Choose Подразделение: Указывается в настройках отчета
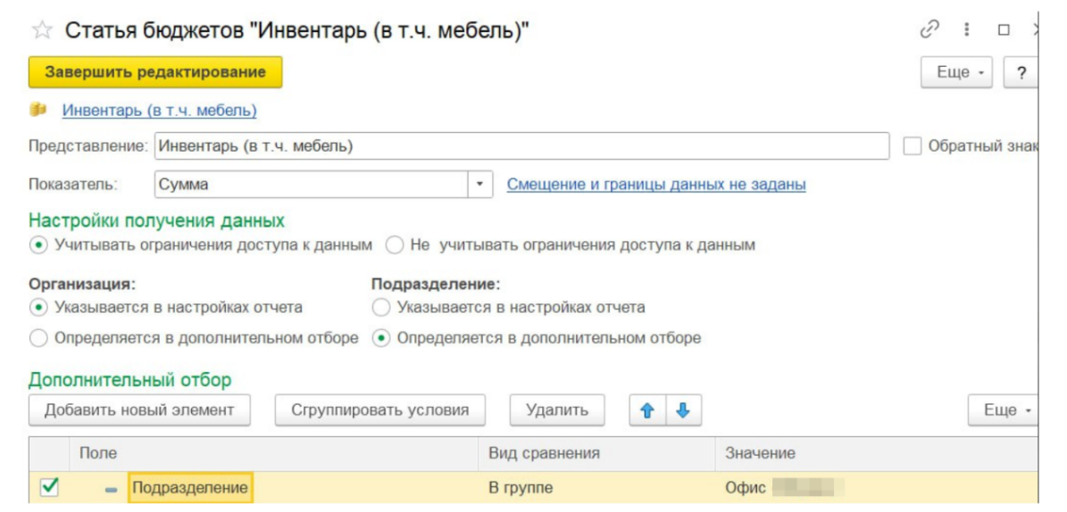The height and width of the screenshot is (512, 1067). click(381, 308)
